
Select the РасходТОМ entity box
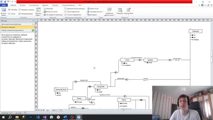click(101, 87)
